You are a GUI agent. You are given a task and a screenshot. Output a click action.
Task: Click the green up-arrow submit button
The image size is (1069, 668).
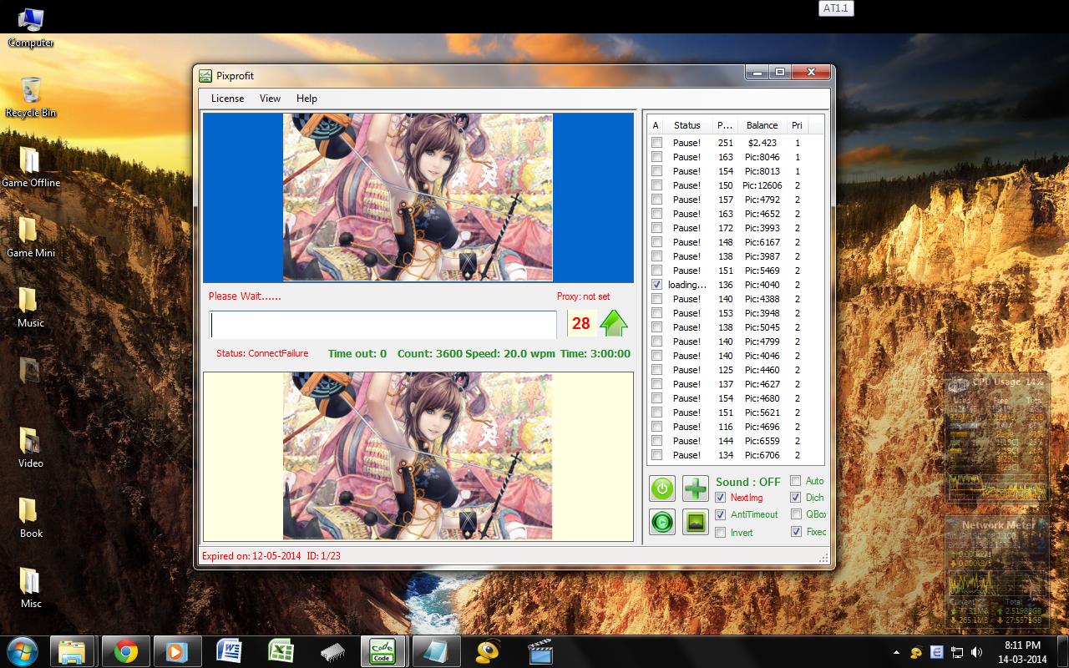click(x=614, y=323)
